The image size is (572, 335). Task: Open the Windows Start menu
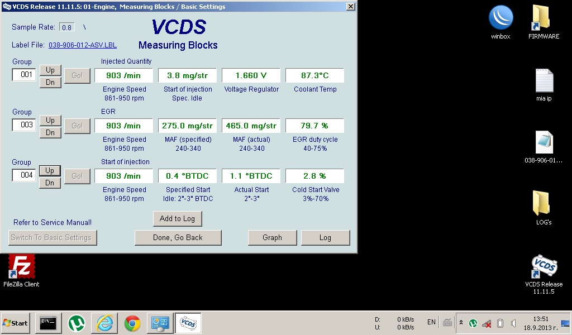(x=16, y=323)
